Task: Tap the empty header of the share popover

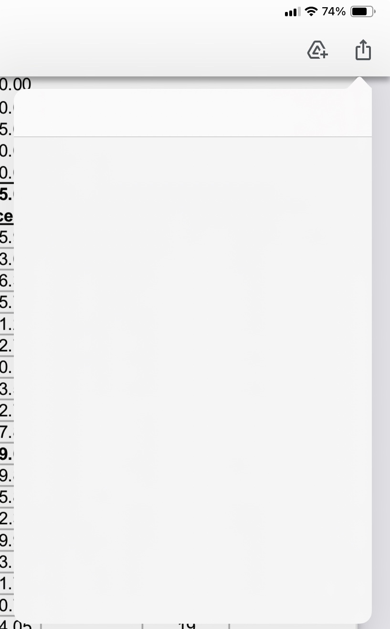Action: [x=193, y=113]
